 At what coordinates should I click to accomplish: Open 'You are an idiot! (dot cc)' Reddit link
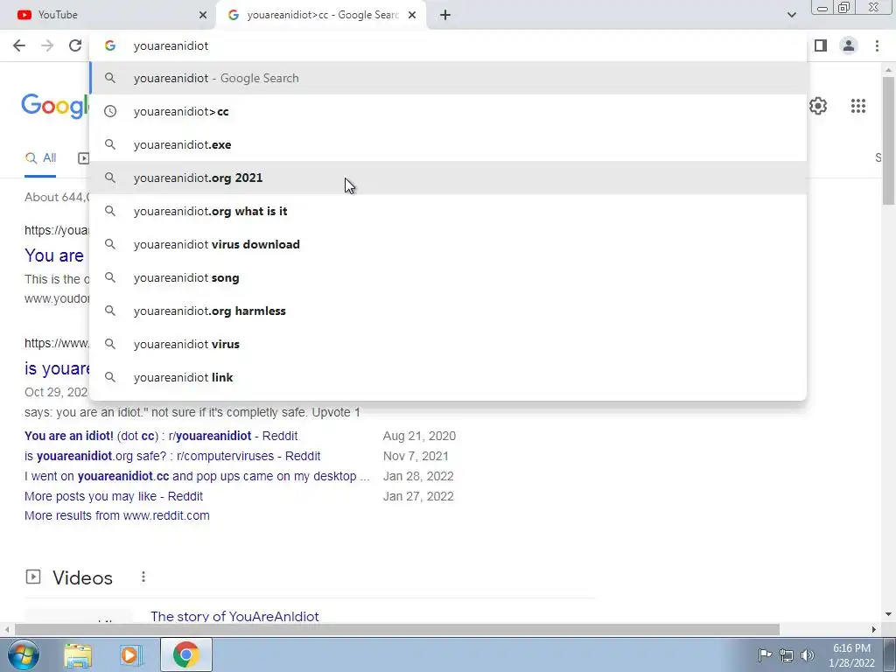[x=161, y=436]
